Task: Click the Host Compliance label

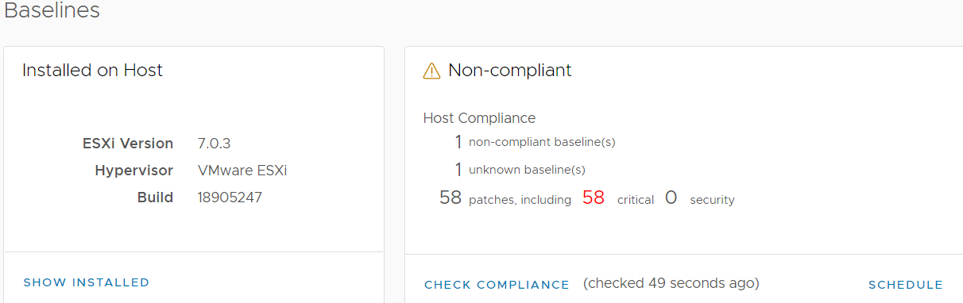Action: [479, 118]
